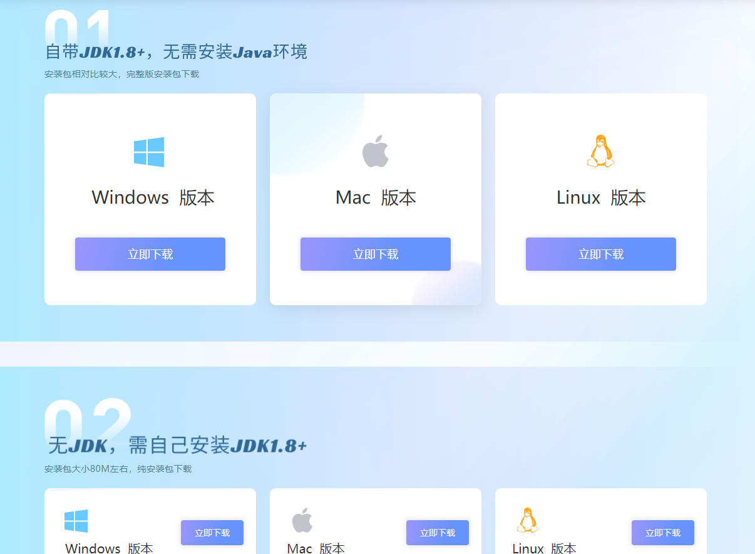Select the 'Mac 版本' title in section 01

coord(376,197)
